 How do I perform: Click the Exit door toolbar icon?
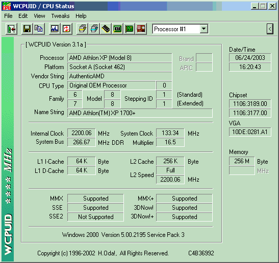pos(11,29)
